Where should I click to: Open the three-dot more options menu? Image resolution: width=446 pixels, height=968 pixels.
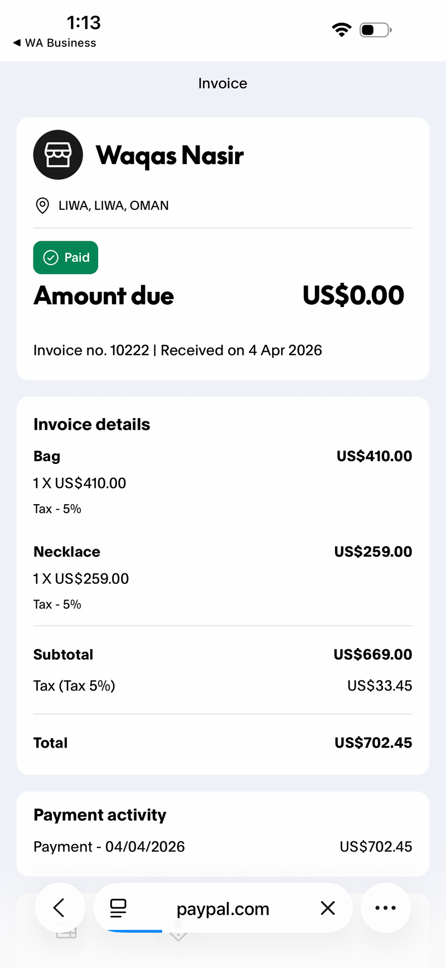[386, 908]
